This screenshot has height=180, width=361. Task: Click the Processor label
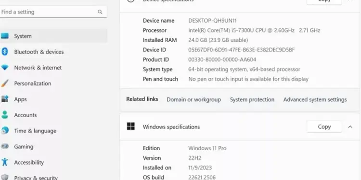(155, 30)
